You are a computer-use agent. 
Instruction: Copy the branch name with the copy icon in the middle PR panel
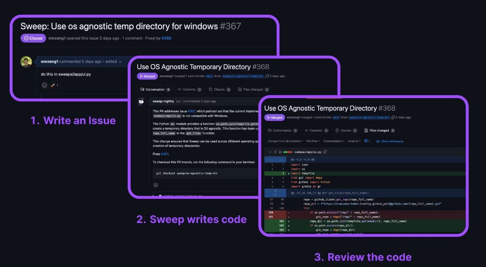(267, 76)
